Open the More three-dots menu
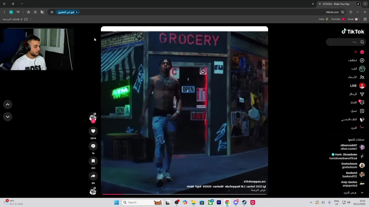 (x=357, y=128)
